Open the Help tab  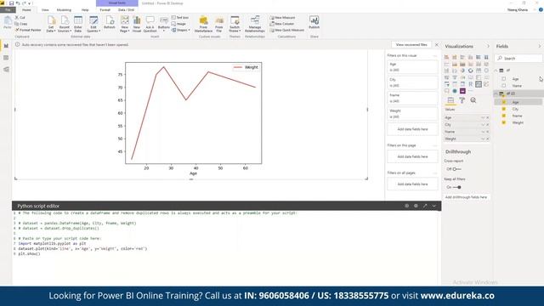(x=85, y=9)
